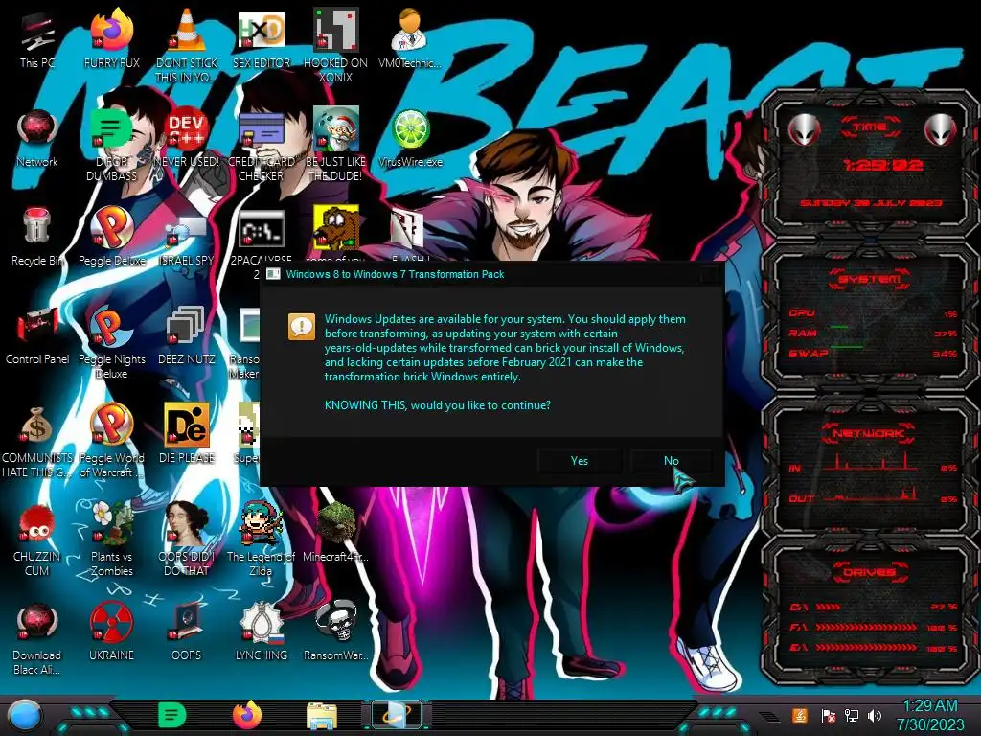Launch Peggle Deluxe shortcut
The width and height of the screenshot is (981, 736).
click(111, 237)
